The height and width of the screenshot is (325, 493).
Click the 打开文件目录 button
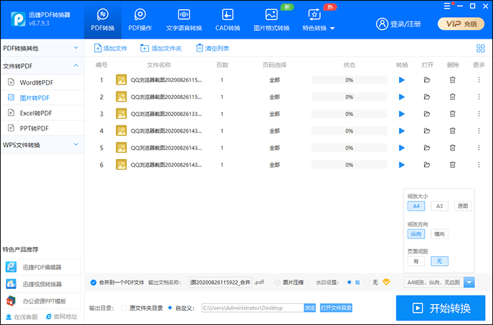coord(336,307)
